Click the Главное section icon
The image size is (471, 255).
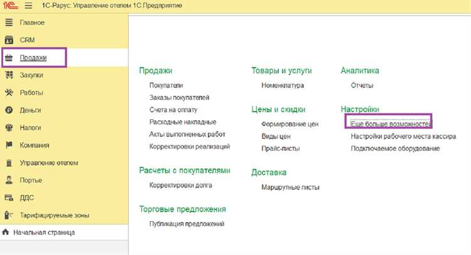9,23
